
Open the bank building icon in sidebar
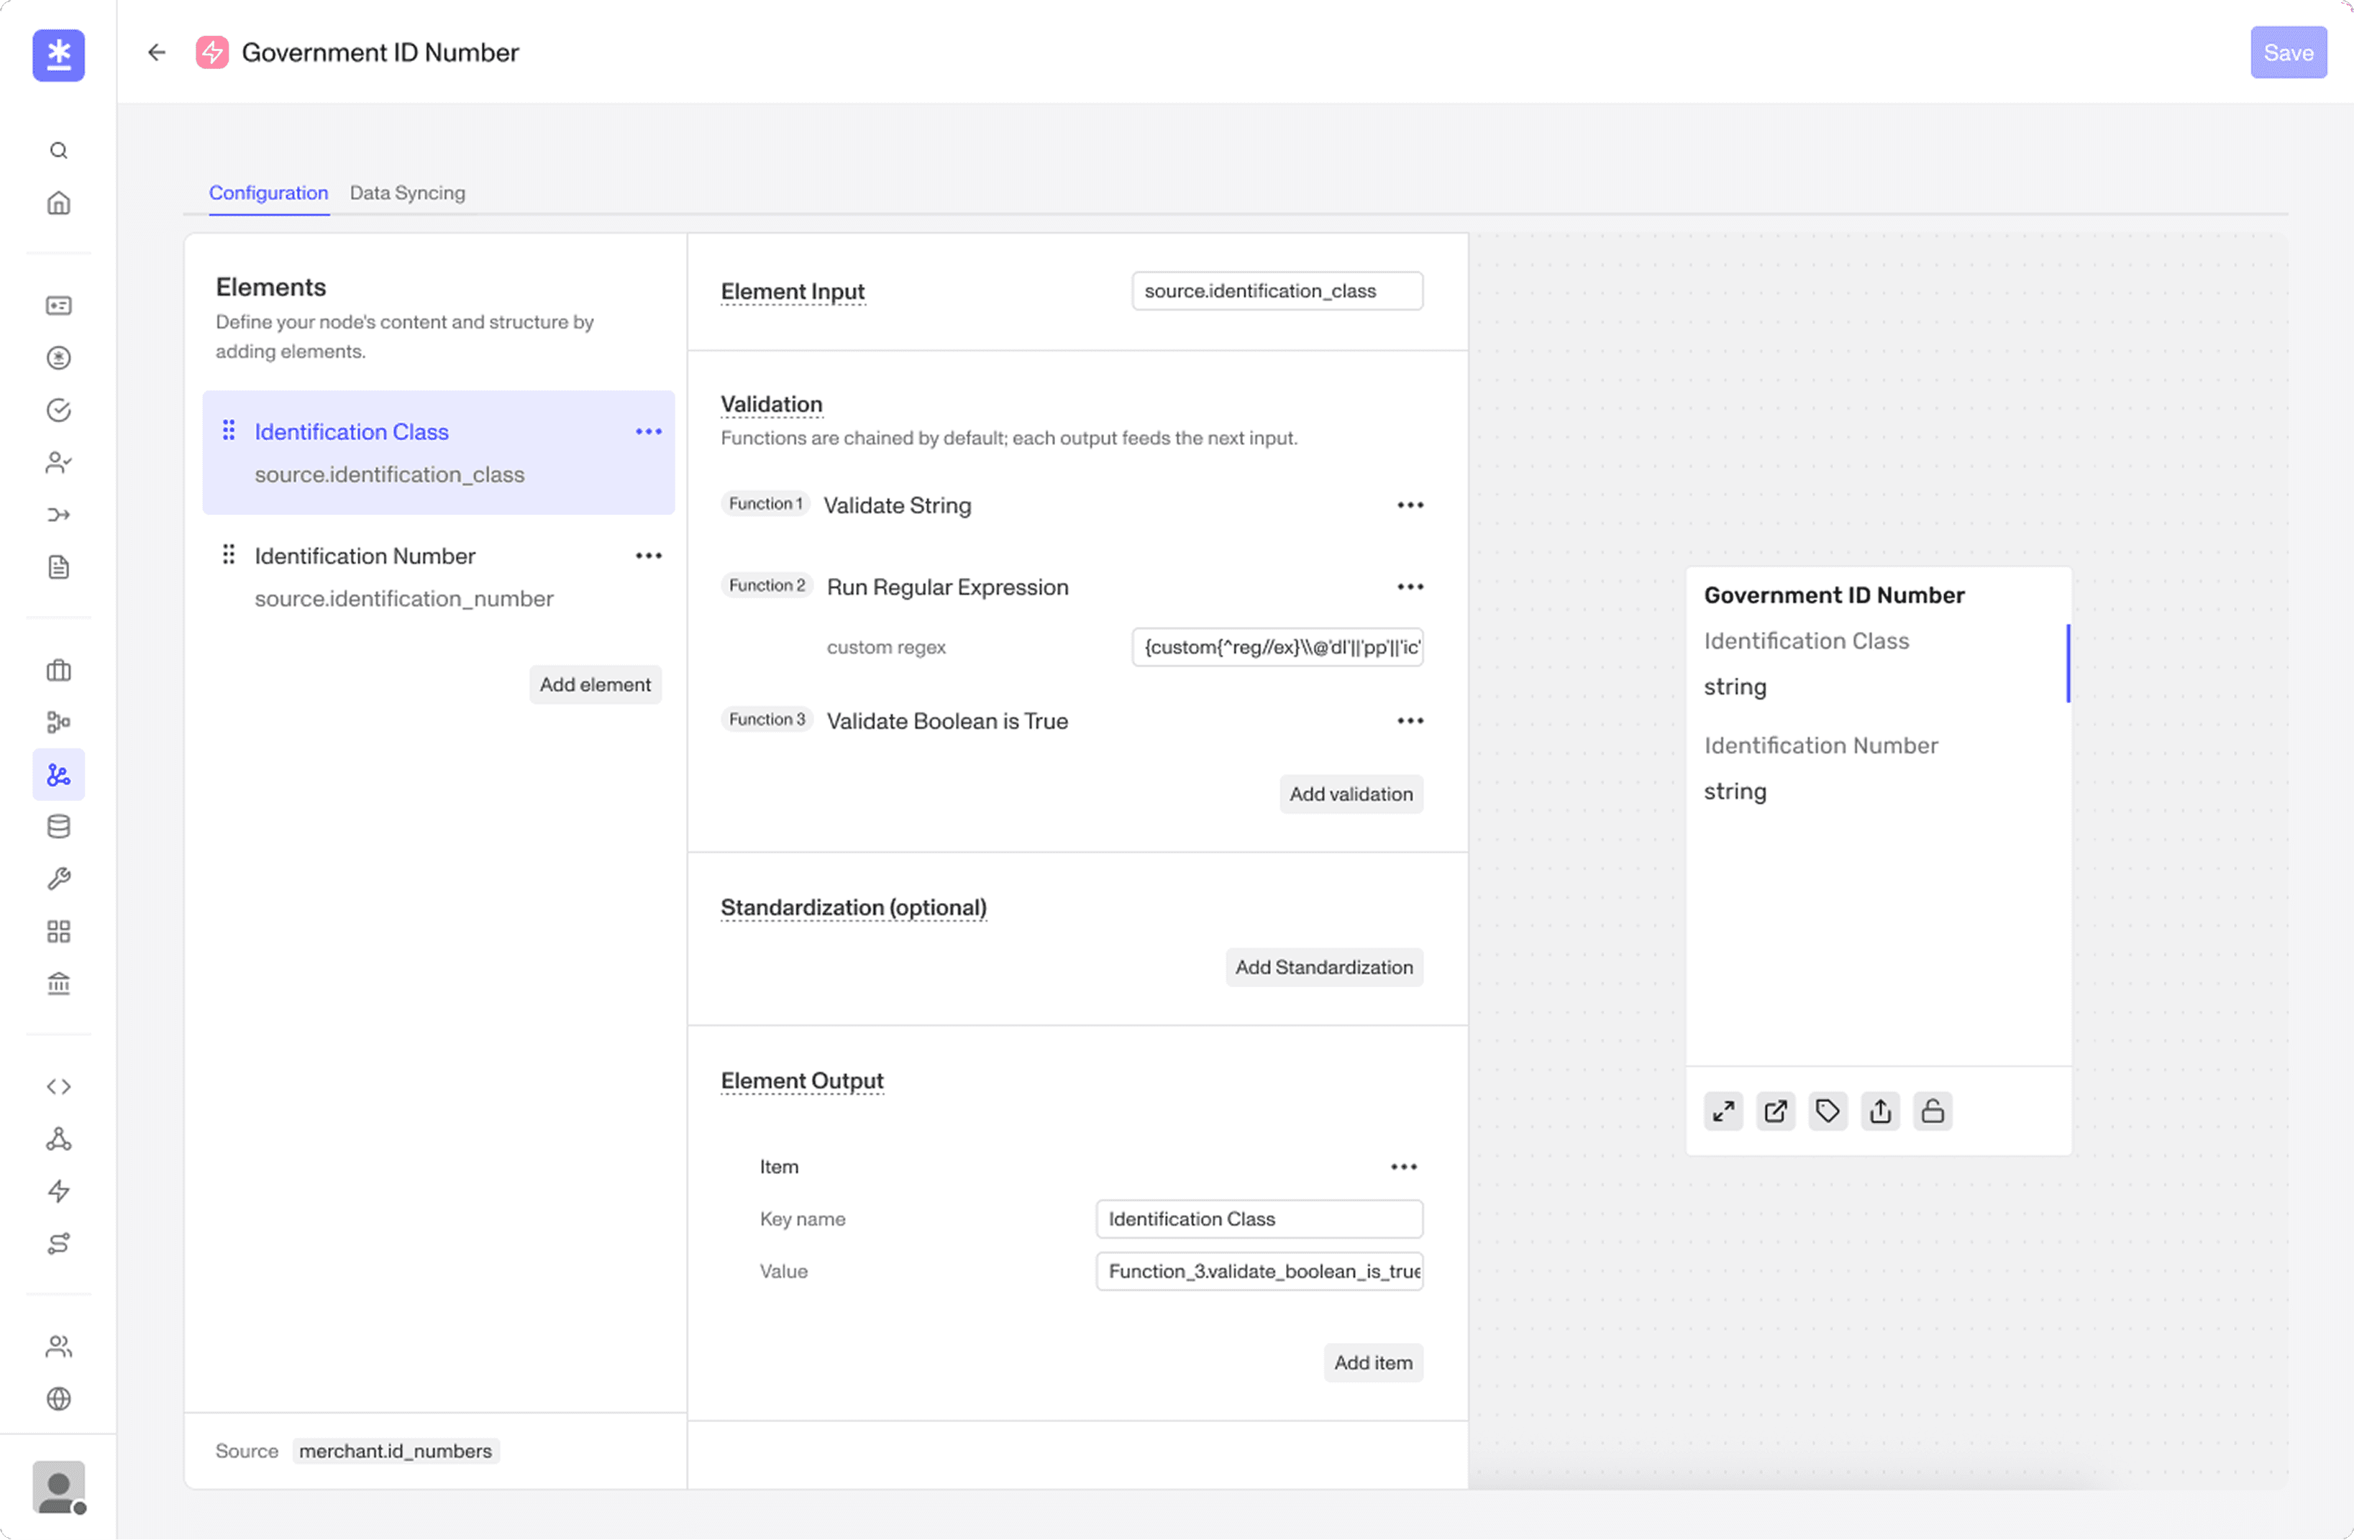click(58, 984)
